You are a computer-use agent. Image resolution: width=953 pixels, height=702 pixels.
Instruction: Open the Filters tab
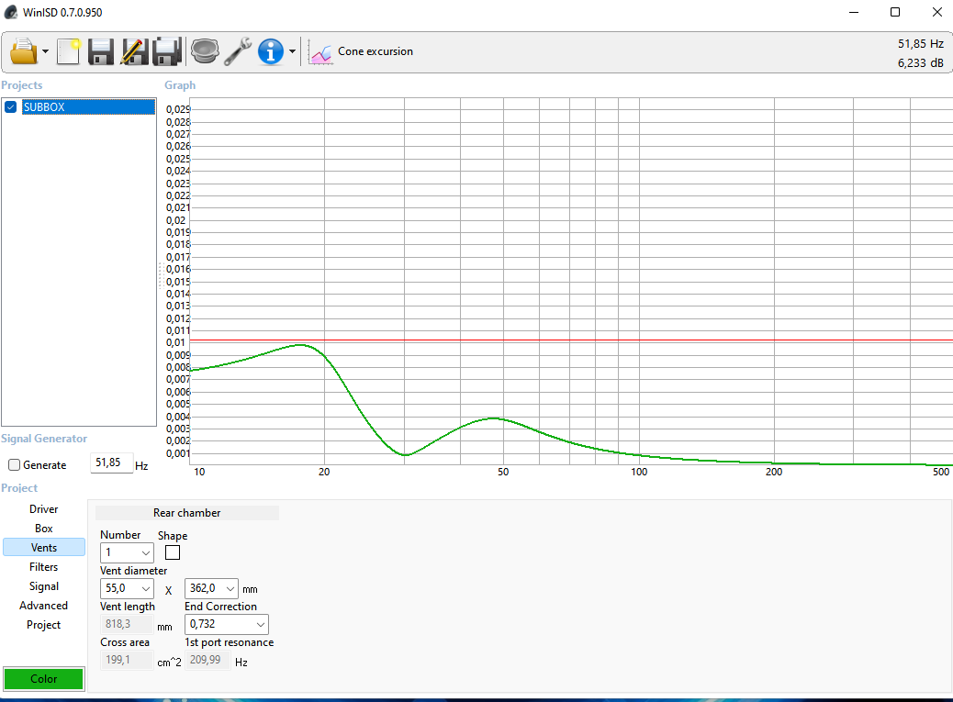coord(44,566)
